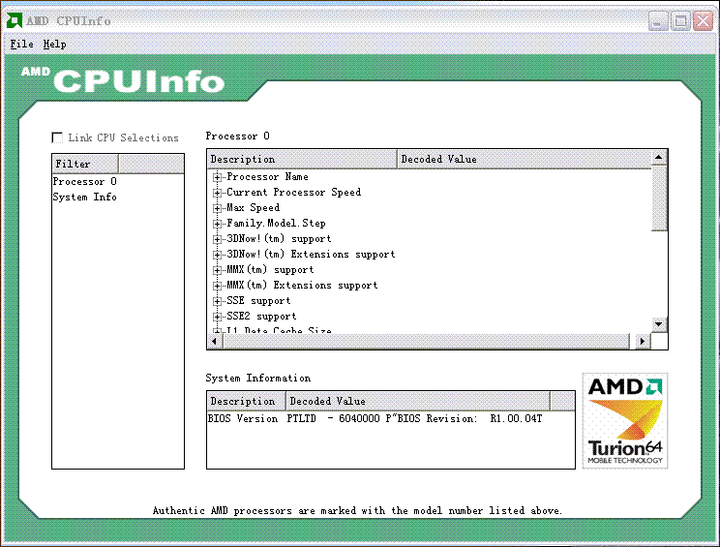Select Processor 0 in the filter list

click(x=85, y=181)
